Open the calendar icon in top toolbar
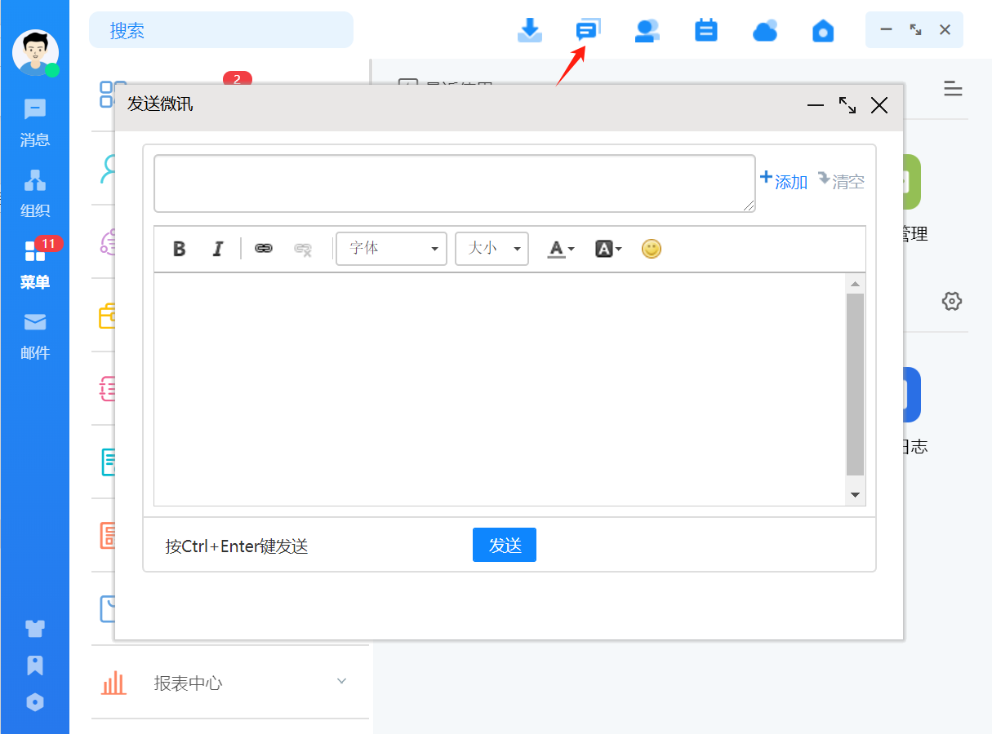 705,30
